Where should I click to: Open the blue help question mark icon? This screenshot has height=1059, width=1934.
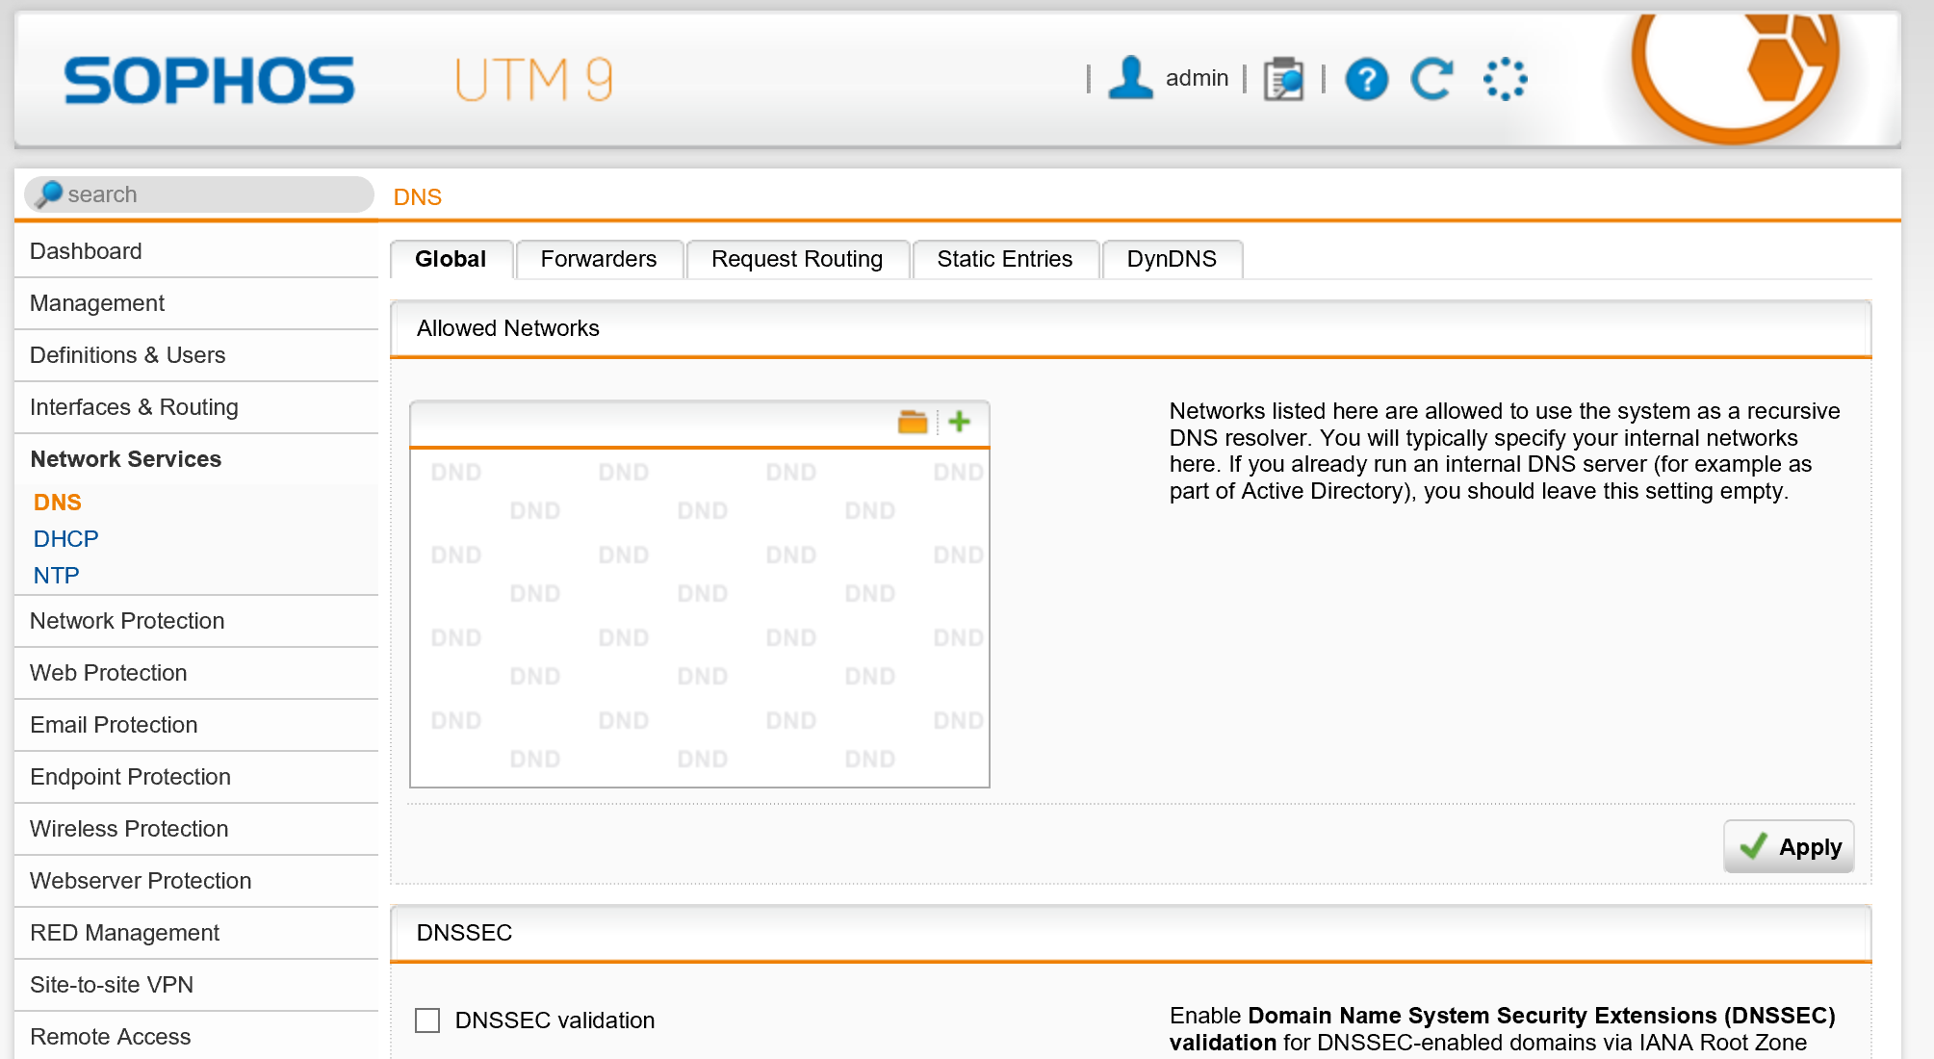tap(1366, 79)
